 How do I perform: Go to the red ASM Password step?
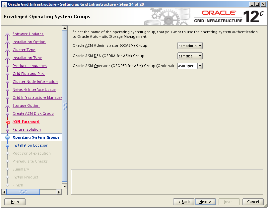coord(26,121)
